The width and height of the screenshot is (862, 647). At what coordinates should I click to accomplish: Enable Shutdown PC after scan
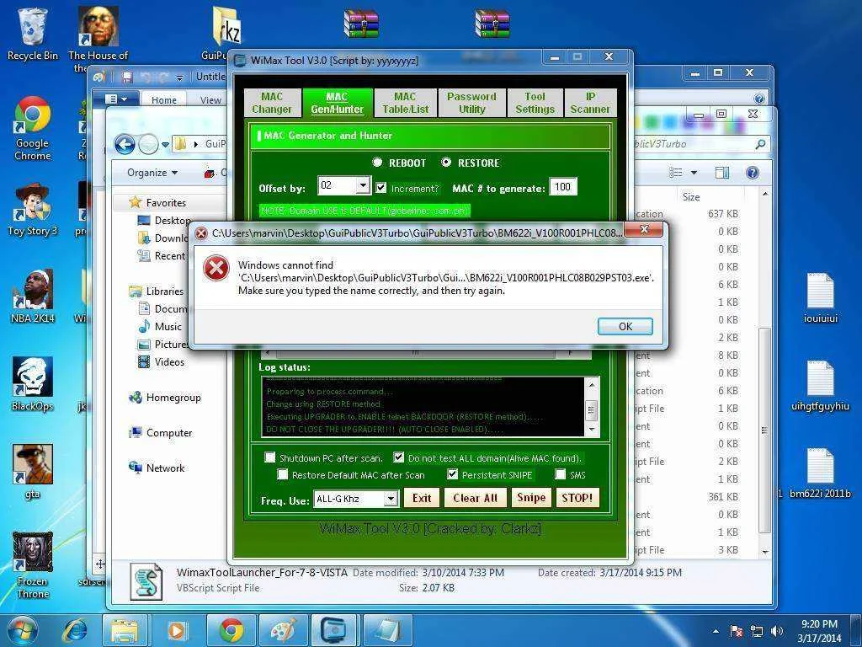pyautogui.click(x=270, y=457)
